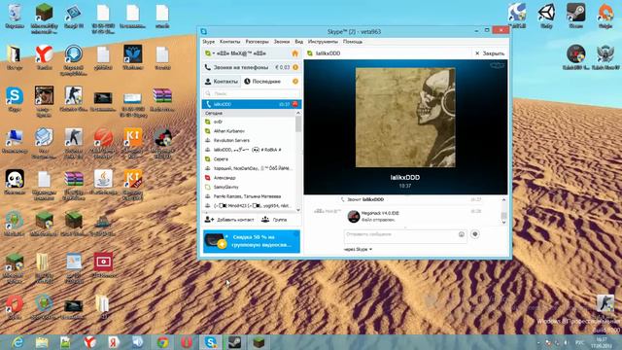Click the Steam taskbar button
This screenshot has width=622, height=350.
[234, 342]
